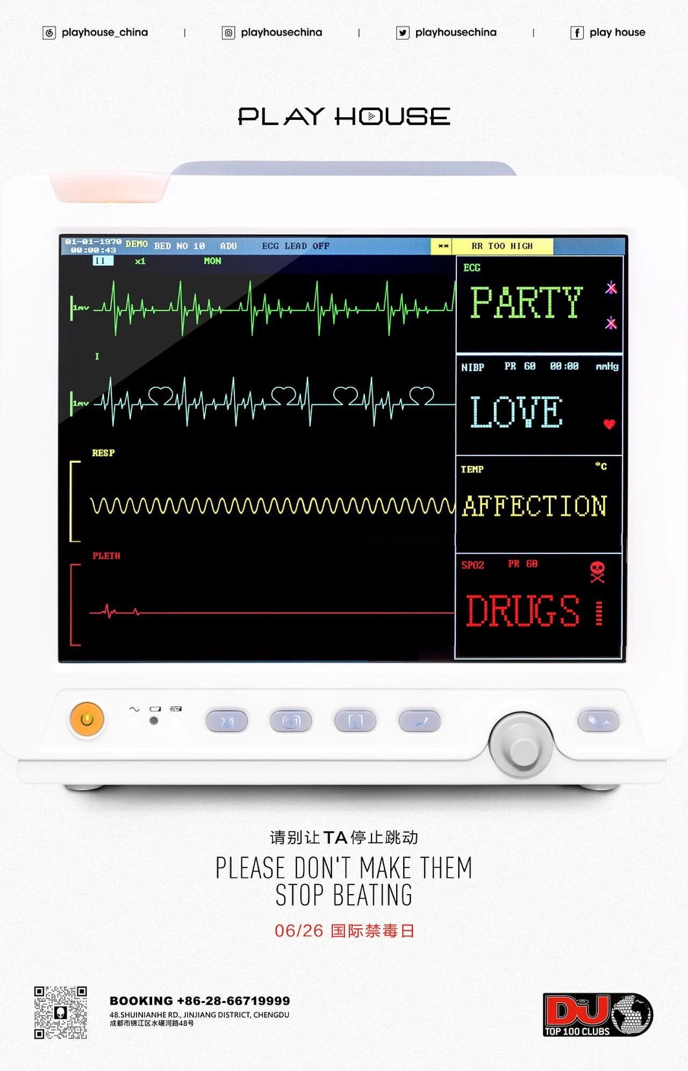This screenshot has height=1071, width=688.
Task: Click the alarm silence bell button
Action: tap(226, 721)
